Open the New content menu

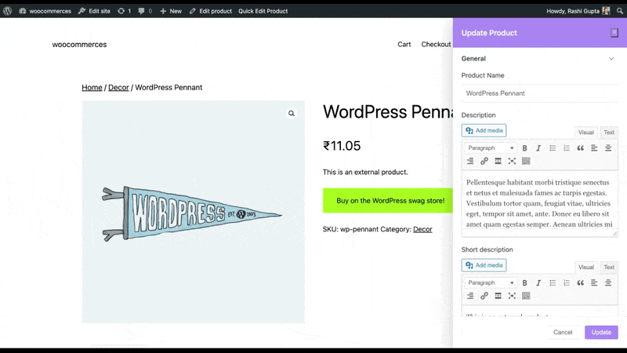tap(171, 11)
